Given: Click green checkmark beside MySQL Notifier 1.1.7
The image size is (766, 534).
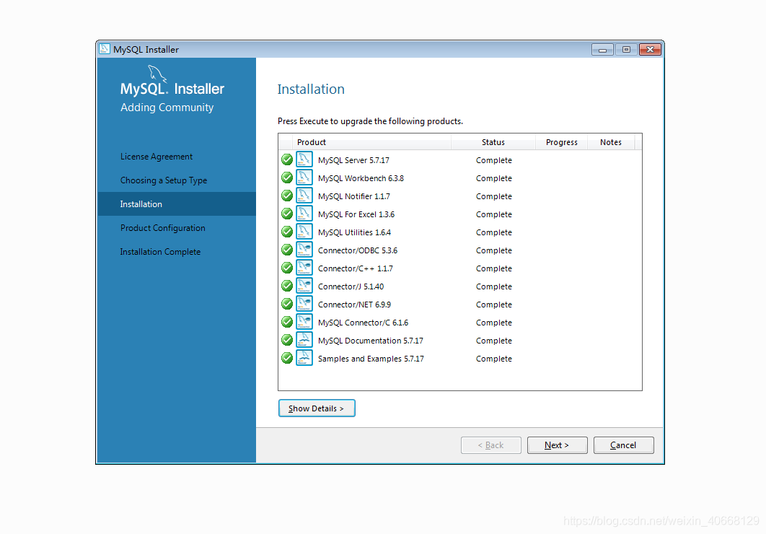Looking at the screenshot, I should [x=287, y=196].
